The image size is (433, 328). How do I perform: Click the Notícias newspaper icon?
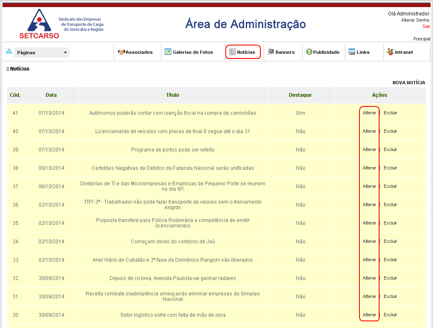tap(232, 52)
